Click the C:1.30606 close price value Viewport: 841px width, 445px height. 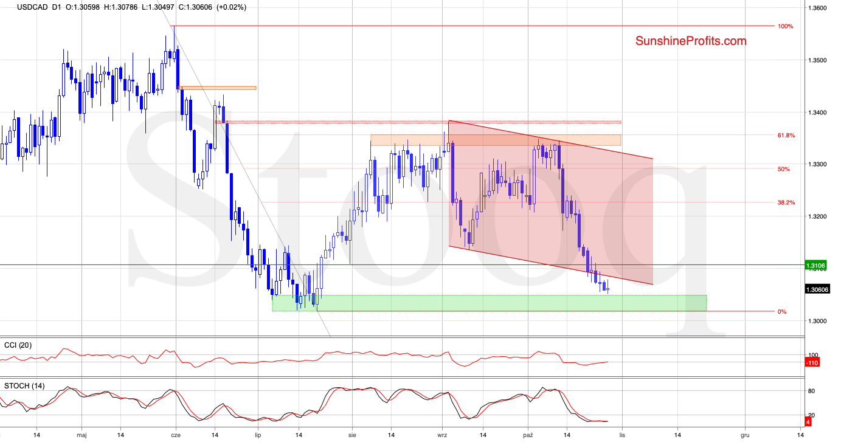[196, 7]
